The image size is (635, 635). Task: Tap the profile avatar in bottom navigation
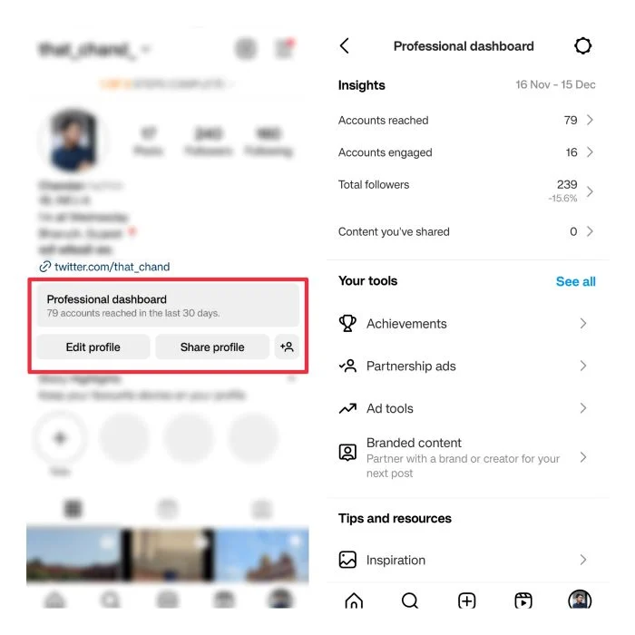coord(580,600)
